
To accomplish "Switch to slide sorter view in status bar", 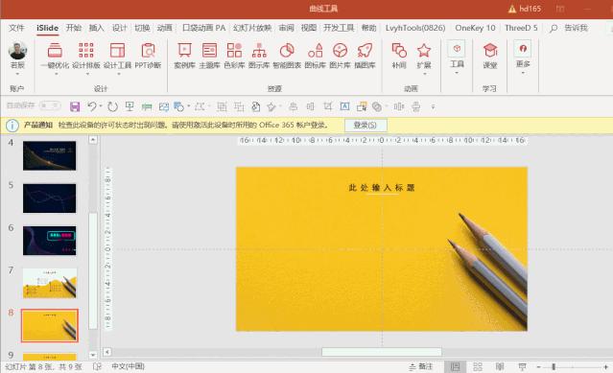I will [478, 366].
